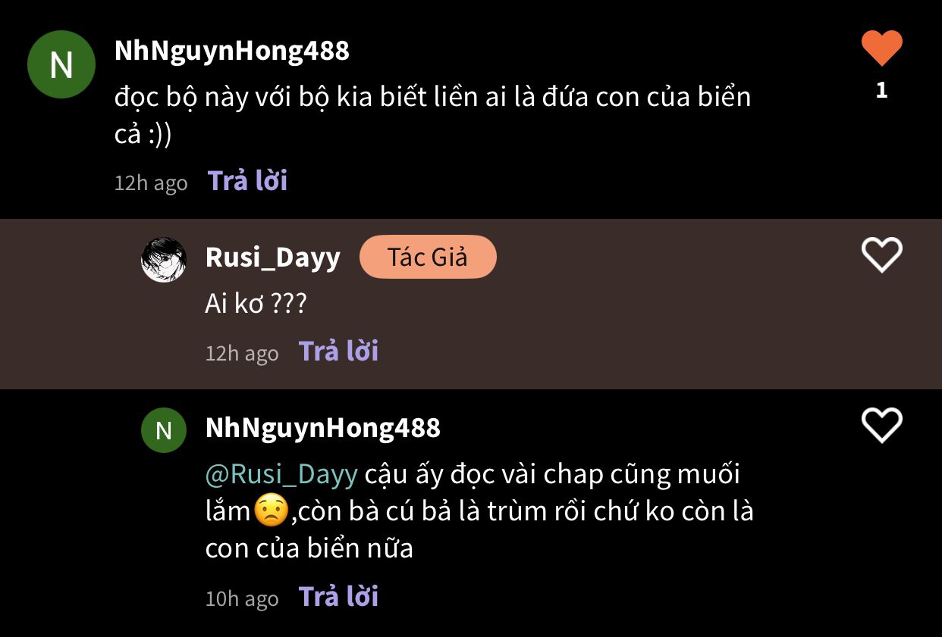Open NhNguynHong488 username on top comment
Image resolution: width=942 pixels, height=637 pixels.
[x=232, y=51]
